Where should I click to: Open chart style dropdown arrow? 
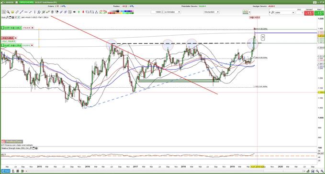coord(249,12)
